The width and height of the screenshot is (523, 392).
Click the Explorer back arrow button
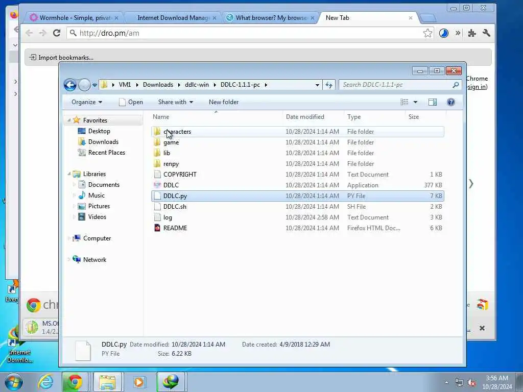coord(70,85)
